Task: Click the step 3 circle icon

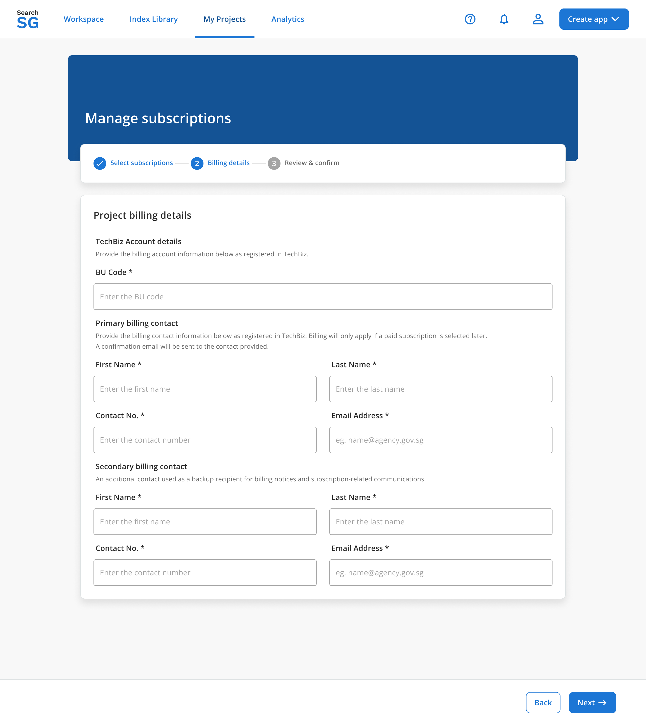Action: click(274, 163)
